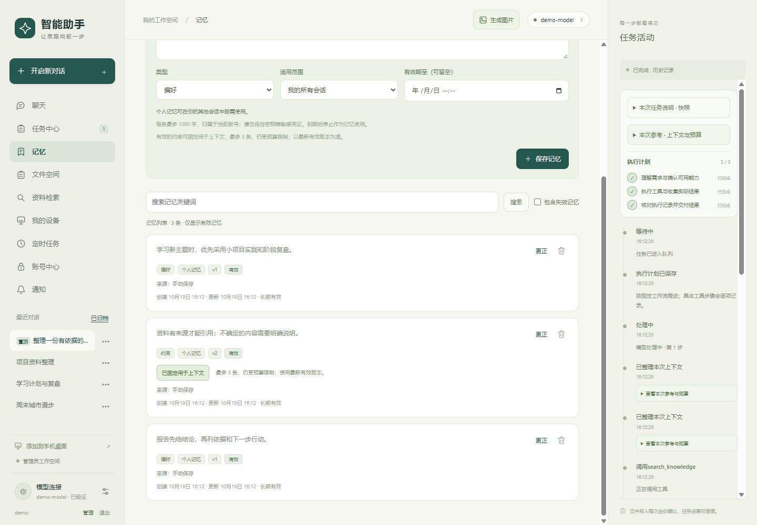Click 开启新对话 button

pos(62,71)
